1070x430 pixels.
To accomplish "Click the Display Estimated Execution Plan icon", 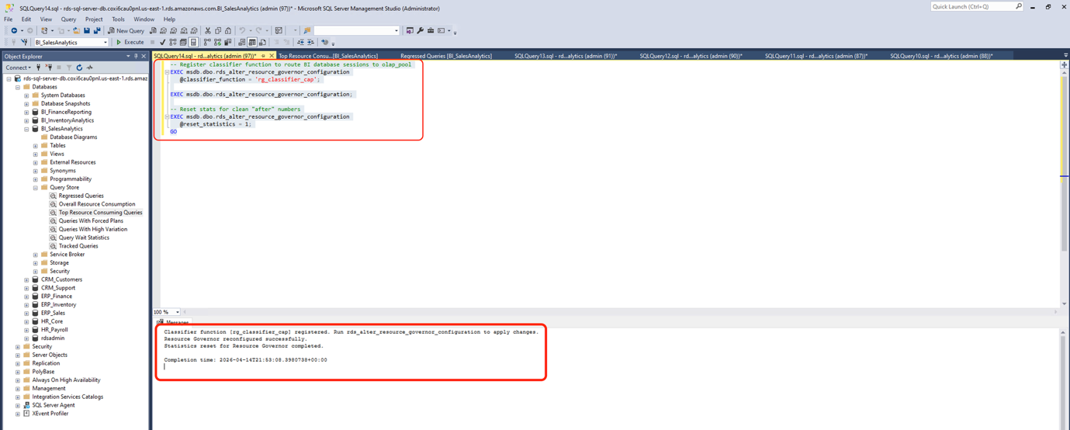I will [173, 43].
